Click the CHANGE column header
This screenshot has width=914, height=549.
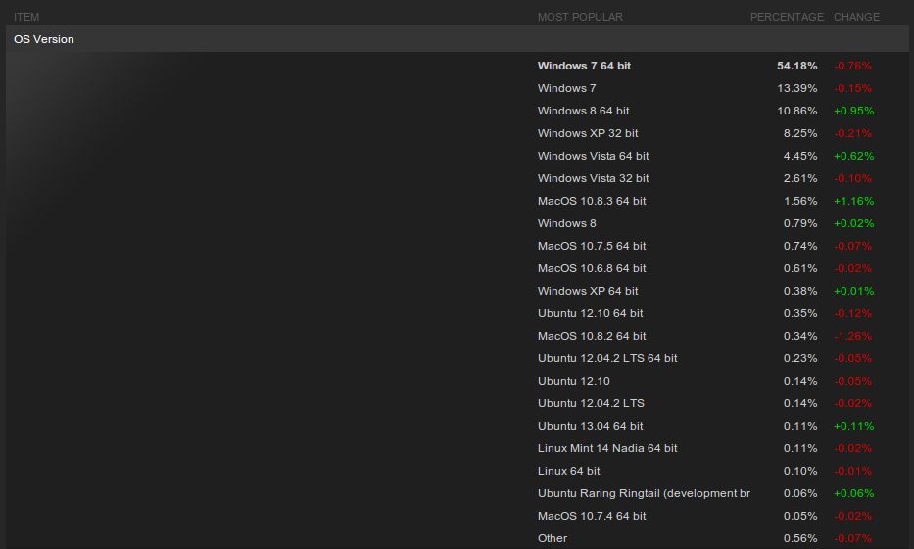(x=856, y=17)
